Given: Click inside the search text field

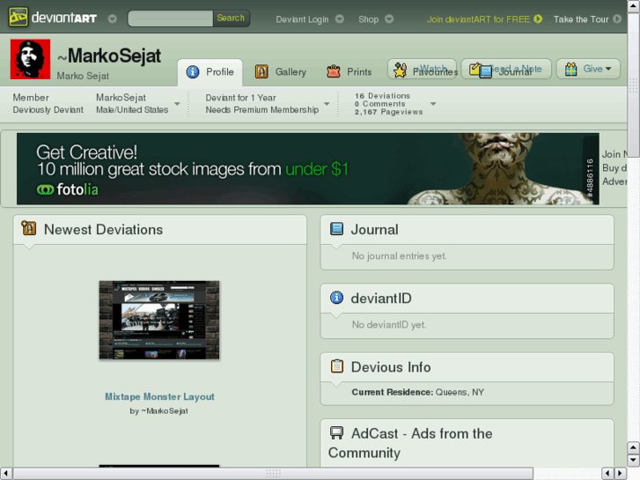Looking at the screenshot, I should point(170,18).
